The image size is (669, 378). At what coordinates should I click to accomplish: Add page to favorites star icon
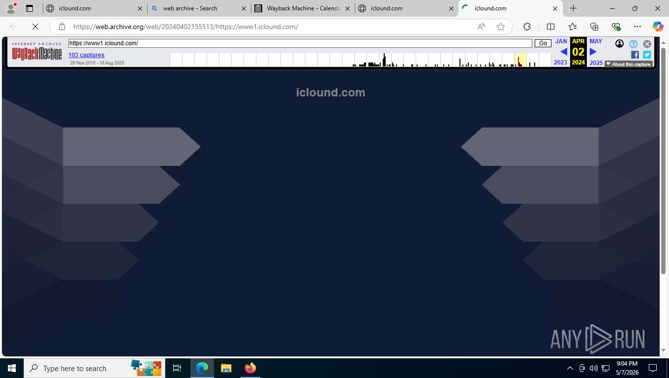tap(501, 27)
